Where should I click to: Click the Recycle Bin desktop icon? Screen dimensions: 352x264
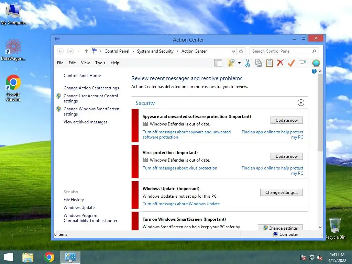click(x=335, y=228)
